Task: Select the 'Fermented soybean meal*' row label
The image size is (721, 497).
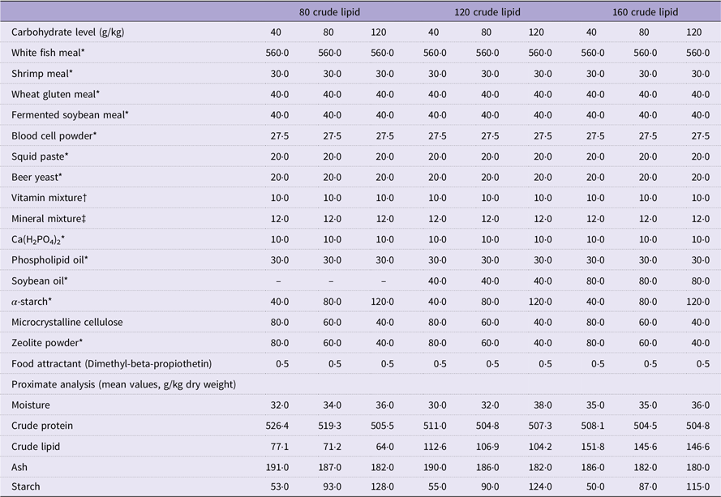Action: point(70,115)
